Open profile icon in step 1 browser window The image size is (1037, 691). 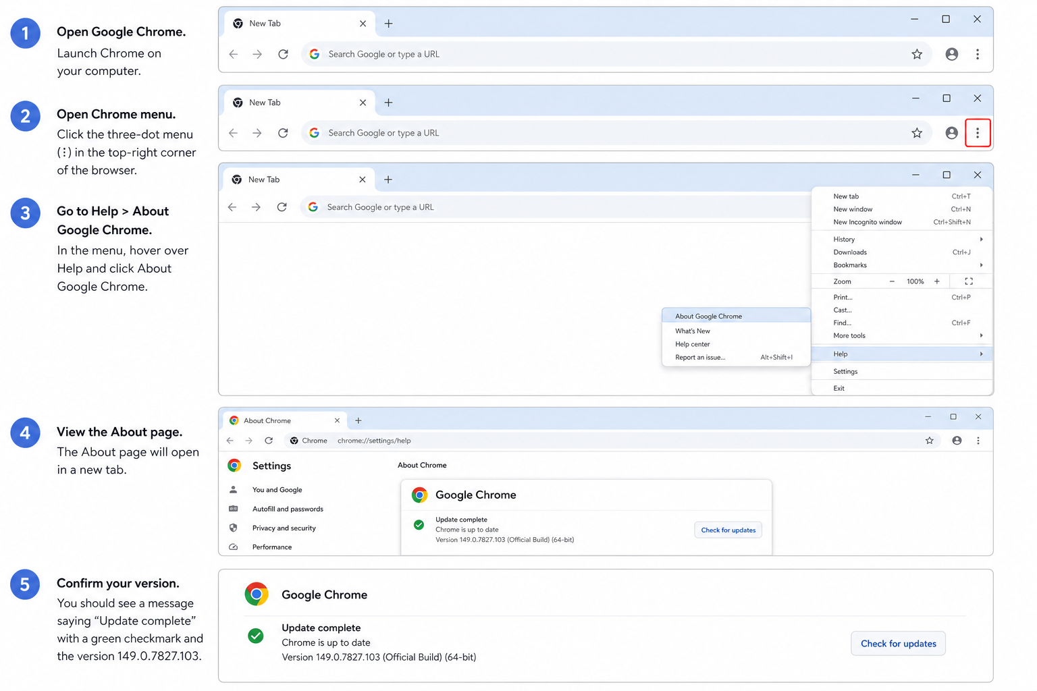tap(952, 54)
